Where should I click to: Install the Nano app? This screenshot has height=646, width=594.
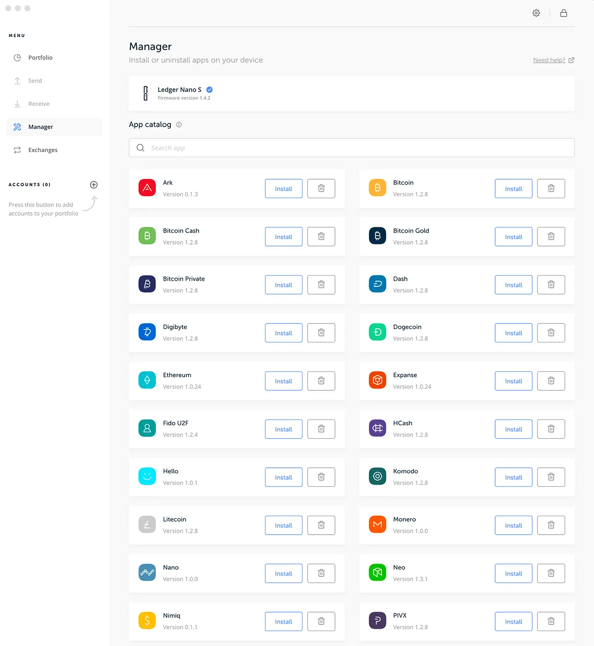(284, 573)
